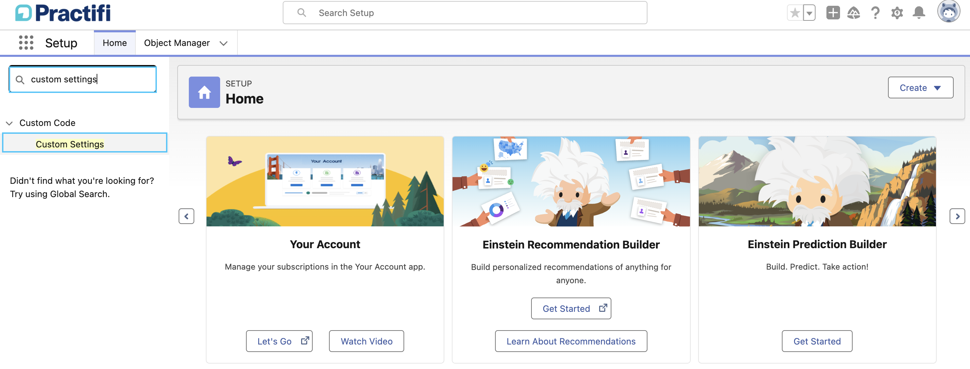Screen dimensions: 970x369
Task: Click Get Started for Recommendation Builder
Action: (571, 309)
